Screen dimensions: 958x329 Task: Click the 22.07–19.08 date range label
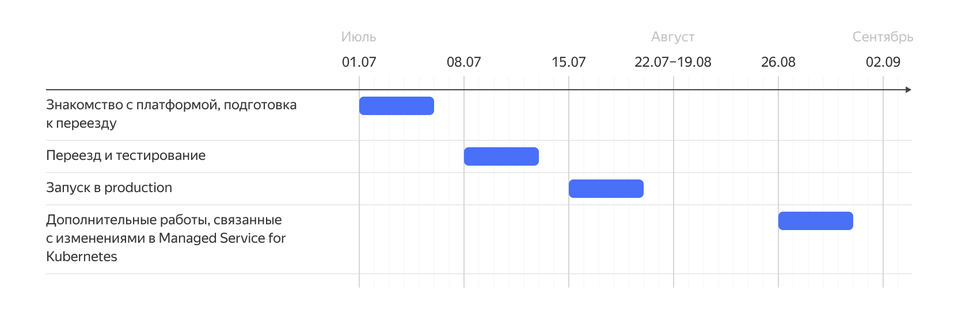[672, 62]
